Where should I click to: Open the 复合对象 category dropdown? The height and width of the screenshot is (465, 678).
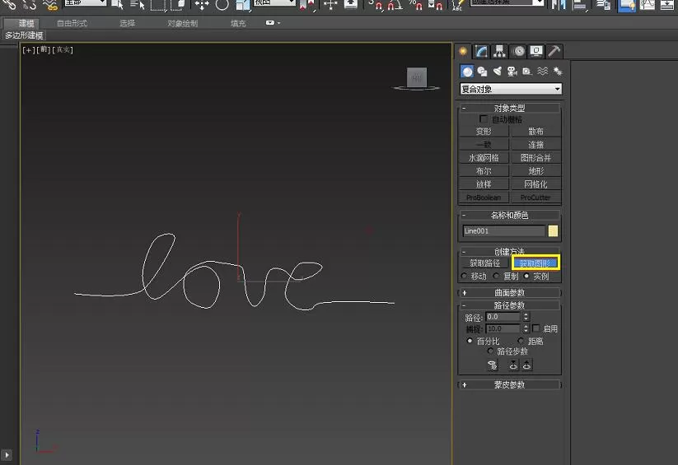511,89
